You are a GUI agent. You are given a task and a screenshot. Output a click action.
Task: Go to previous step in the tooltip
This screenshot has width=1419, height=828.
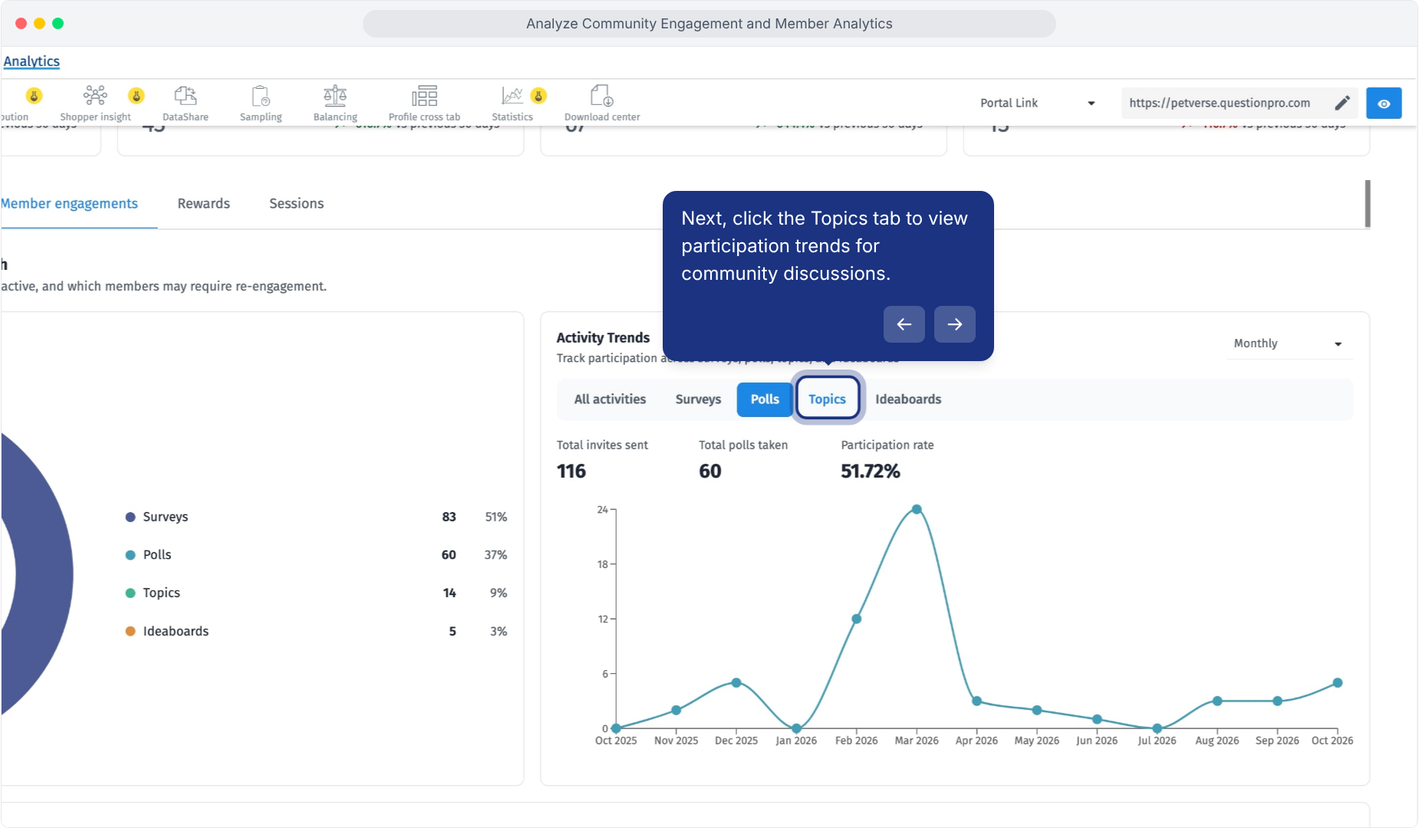tap(904, 324)
